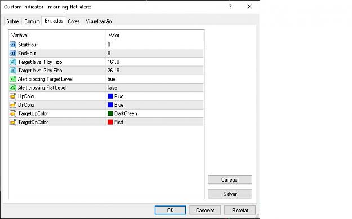Select the StartHour variable name
The image size is (352, 219).
click(28, 45)
